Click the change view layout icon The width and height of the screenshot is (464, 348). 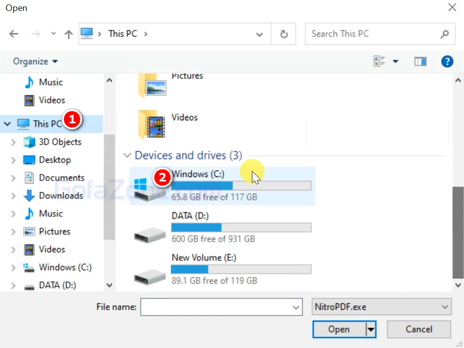(x=380, y=61)
